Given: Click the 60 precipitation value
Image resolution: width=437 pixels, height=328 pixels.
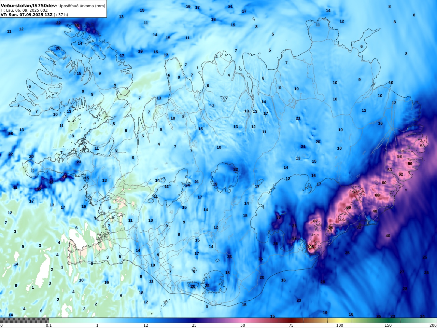Looking at the screenshot, I should point(384,183).
